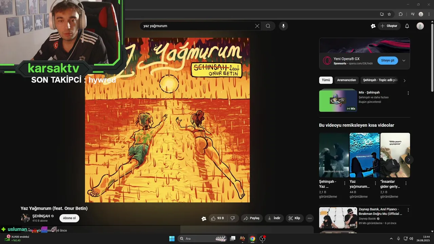Clear the 'yaz yağmurum' search text
The height and width of the screenshot is (244, 434).
pyautogui.click(x=257, y=26)
